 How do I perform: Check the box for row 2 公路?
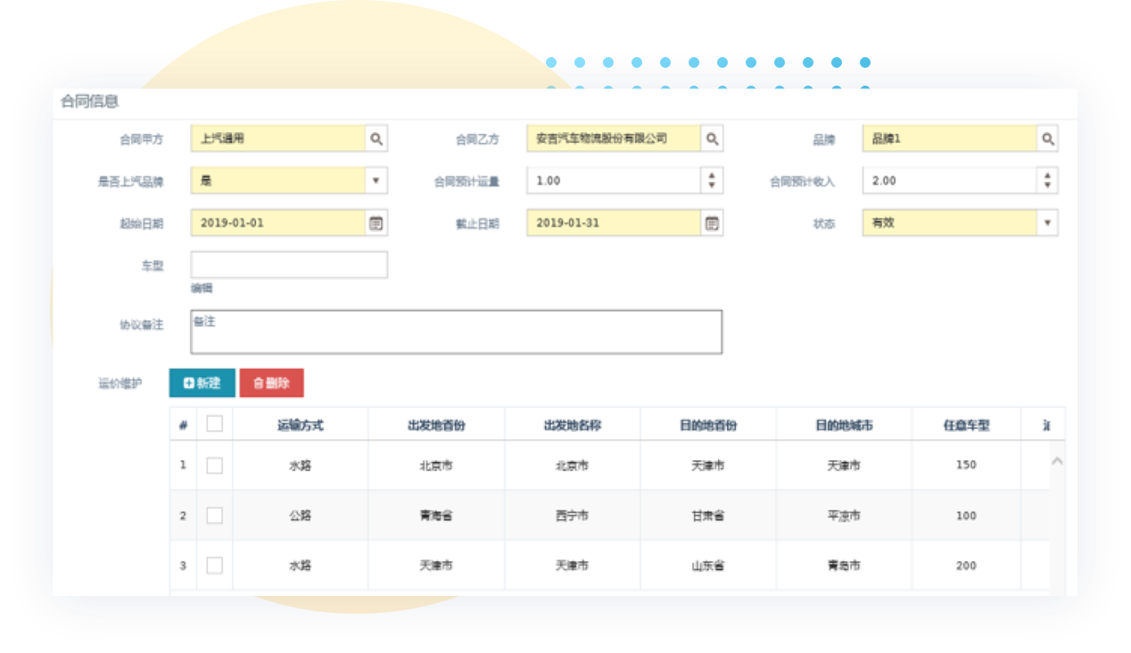(215, 516)
